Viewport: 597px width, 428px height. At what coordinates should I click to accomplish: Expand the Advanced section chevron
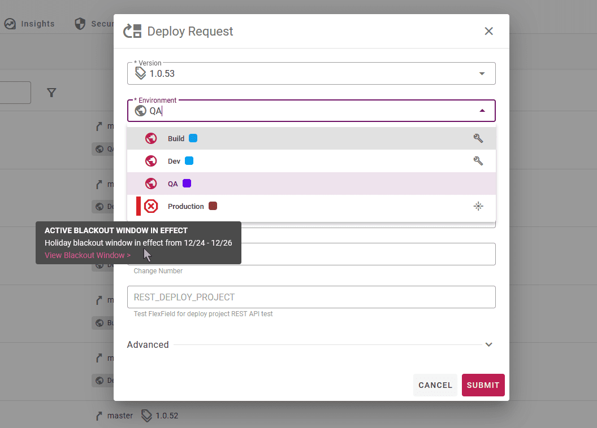(x=489, y=344)
